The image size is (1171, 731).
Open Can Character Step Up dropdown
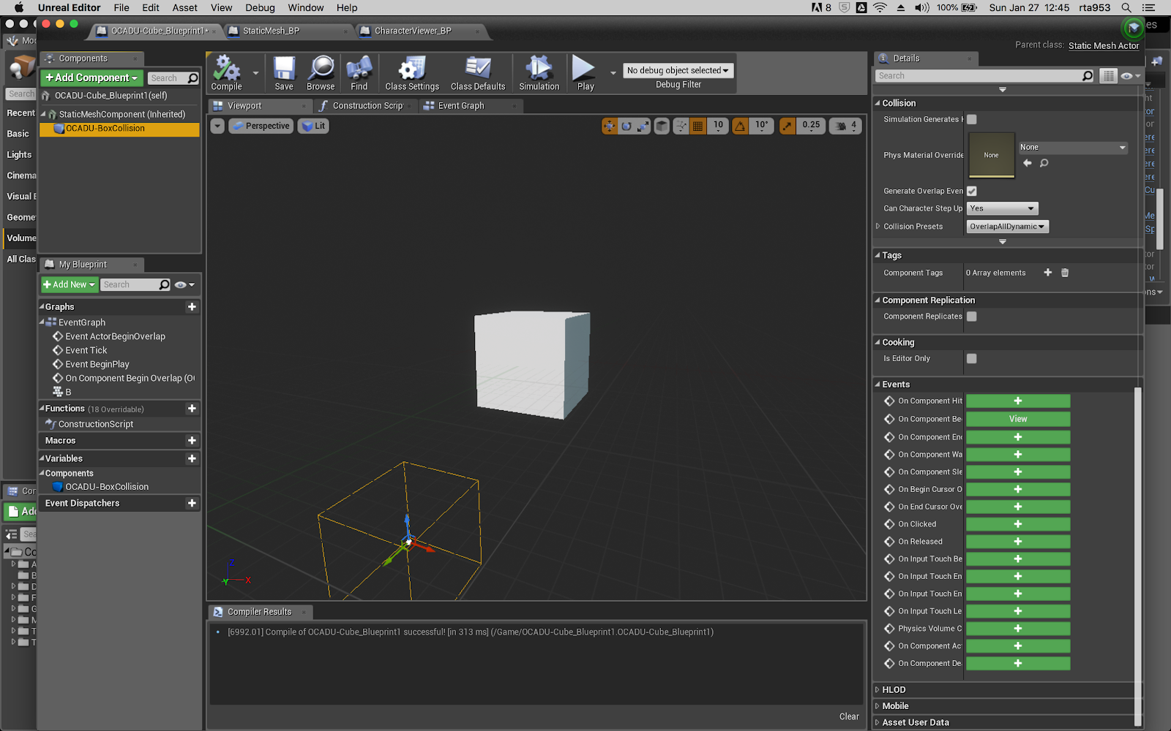(1002, 208)
